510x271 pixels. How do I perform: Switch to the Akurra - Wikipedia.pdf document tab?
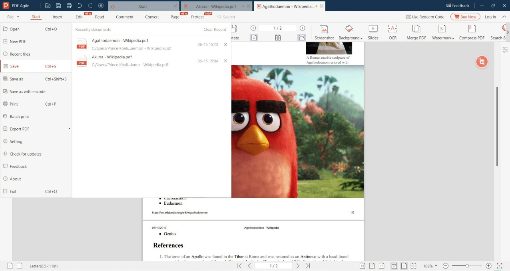(x=216, y=6)
